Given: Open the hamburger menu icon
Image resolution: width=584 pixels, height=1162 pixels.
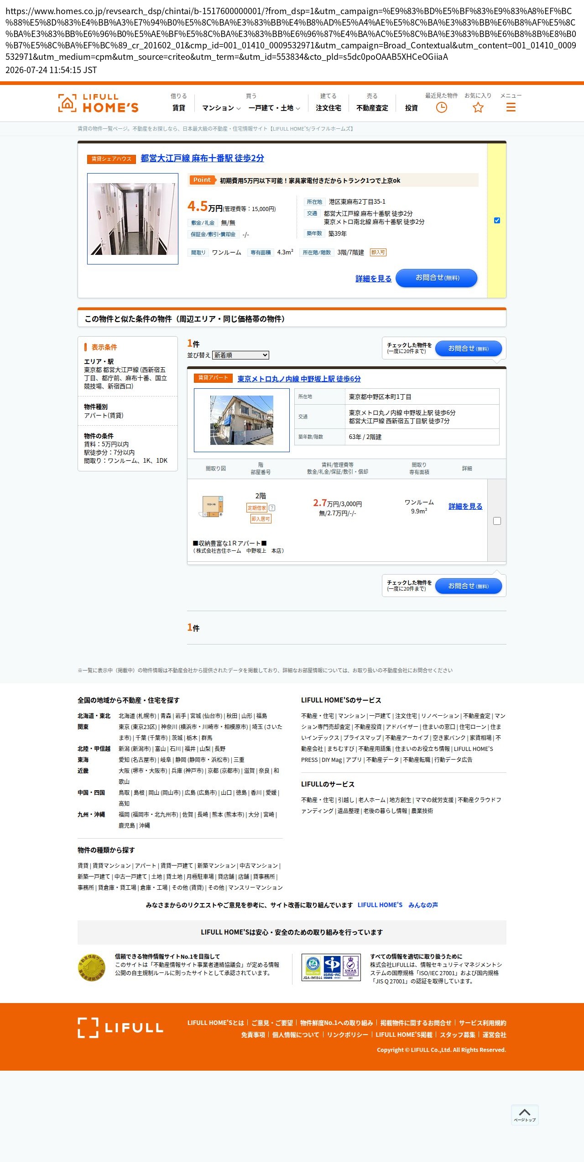Looking at the screenshot, I should (511, 107).
